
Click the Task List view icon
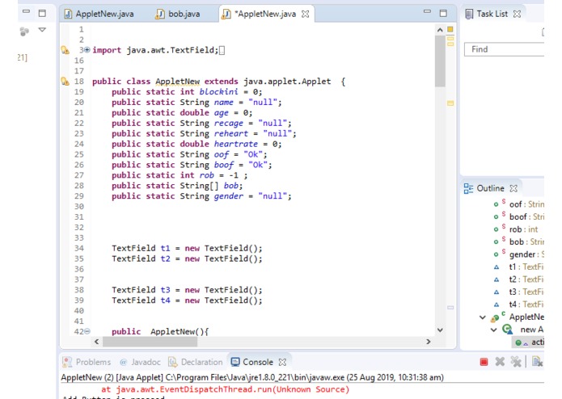click(469, 14)
